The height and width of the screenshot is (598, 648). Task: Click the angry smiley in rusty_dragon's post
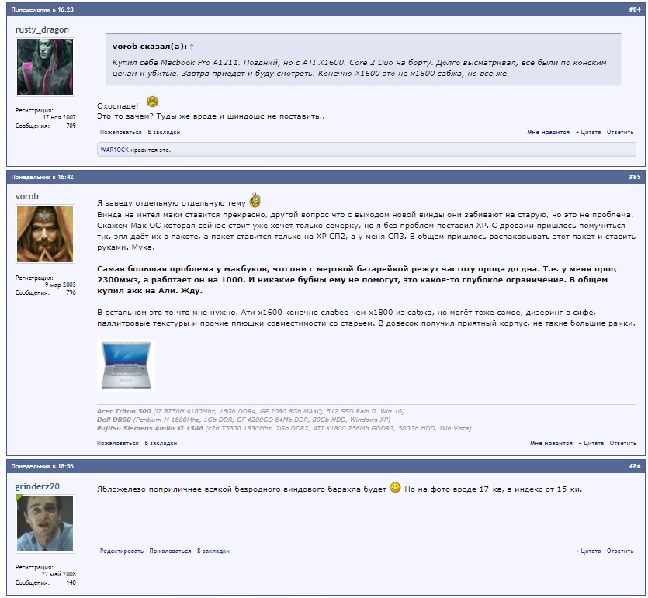pyautogui.click(x=152, y=101)
